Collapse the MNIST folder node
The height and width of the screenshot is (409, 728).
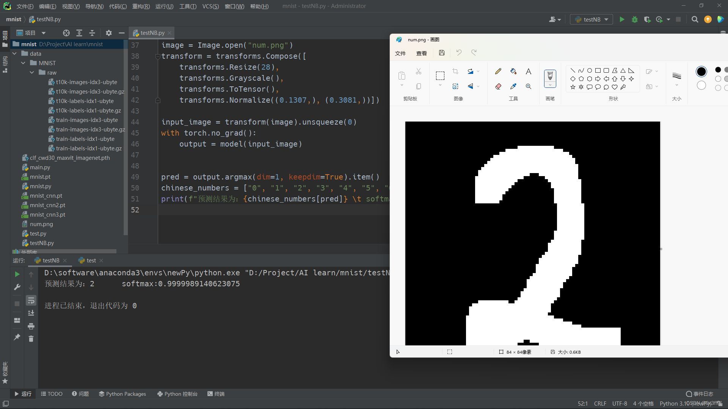(23, 63)
